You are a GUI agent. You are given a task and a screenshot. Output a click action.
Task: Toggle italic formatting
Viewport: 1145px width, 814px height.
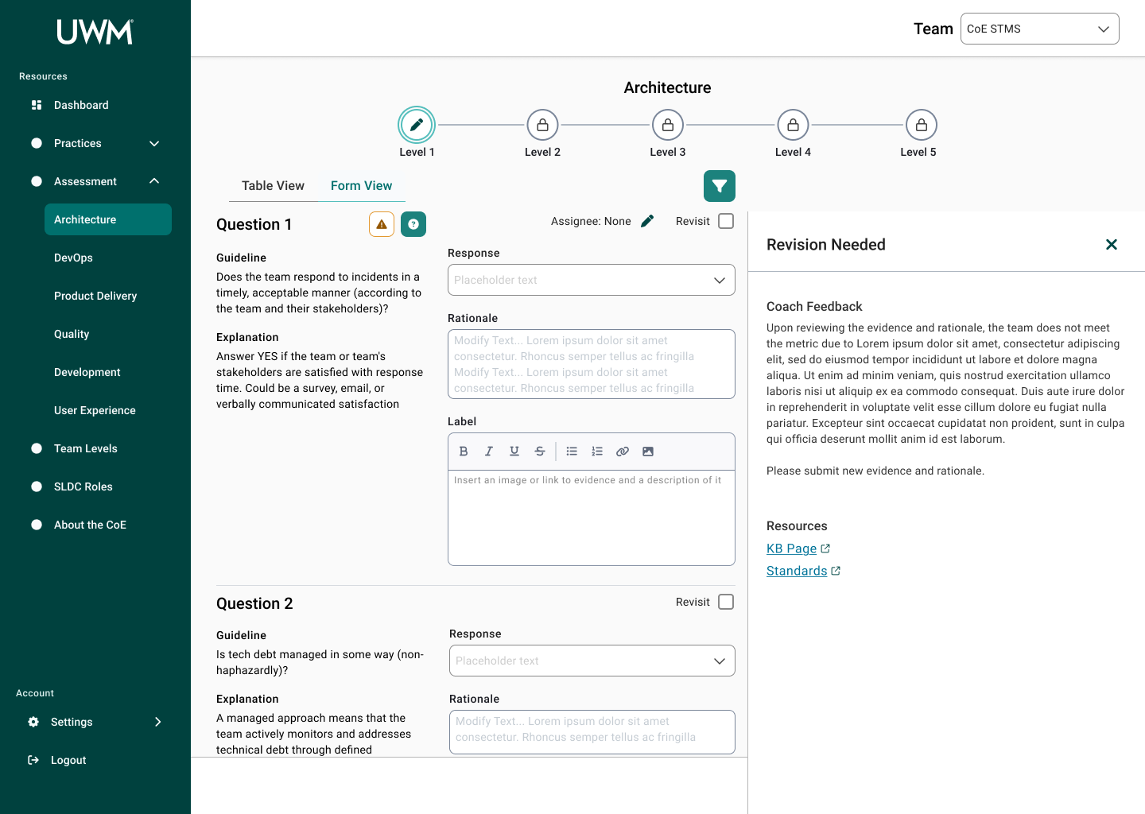(489, 452)
